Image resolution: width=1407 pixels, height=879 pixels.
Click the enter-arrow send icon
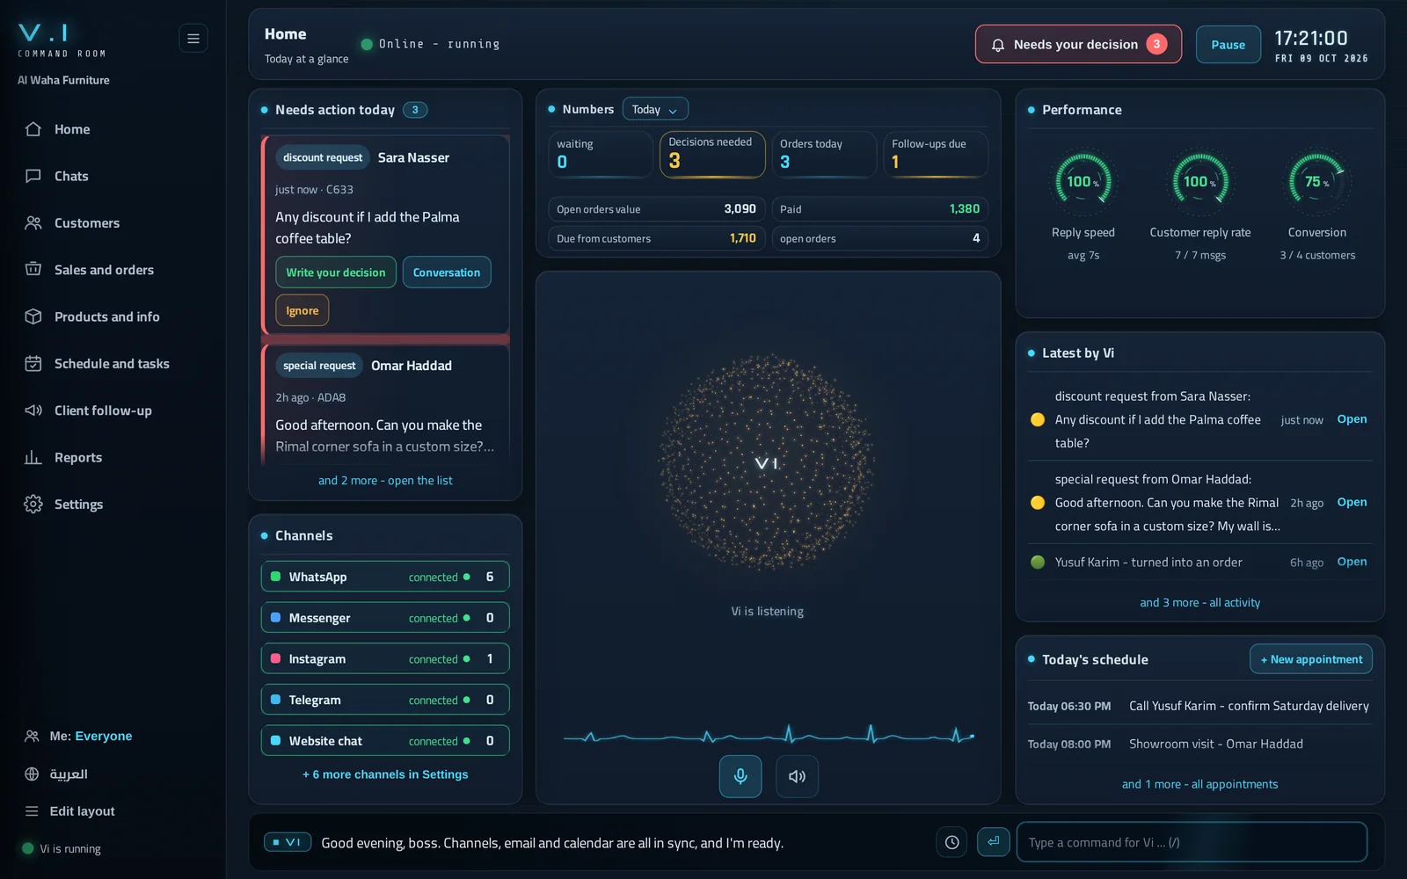tap(993, 842)
